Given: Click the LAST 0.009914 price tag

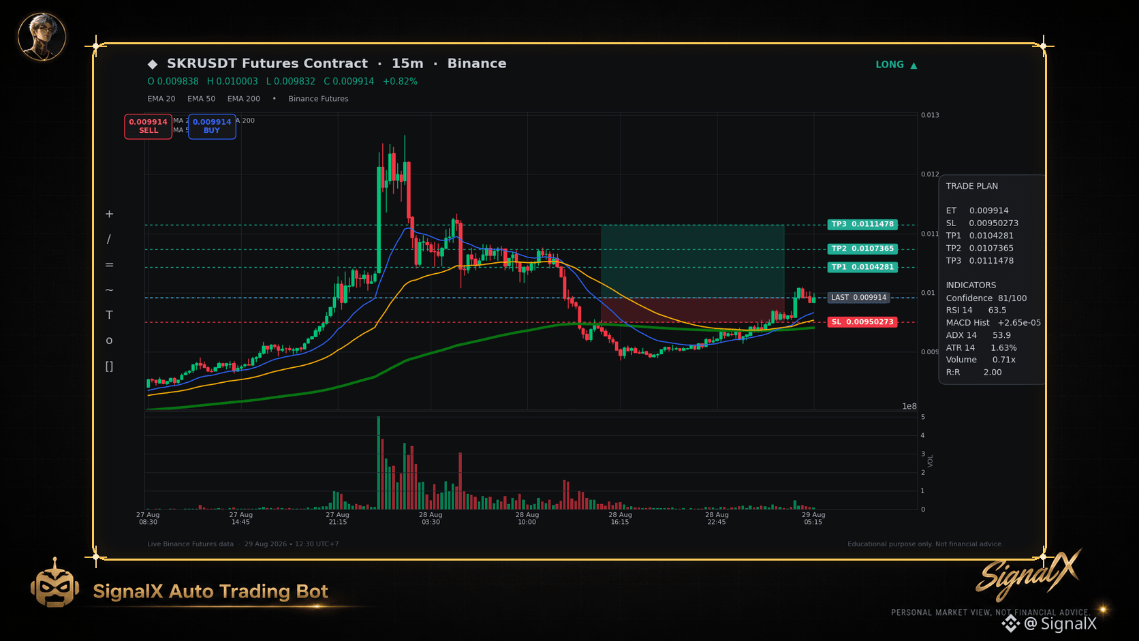Looking at the screenshot, I should (x=858, y=298).
